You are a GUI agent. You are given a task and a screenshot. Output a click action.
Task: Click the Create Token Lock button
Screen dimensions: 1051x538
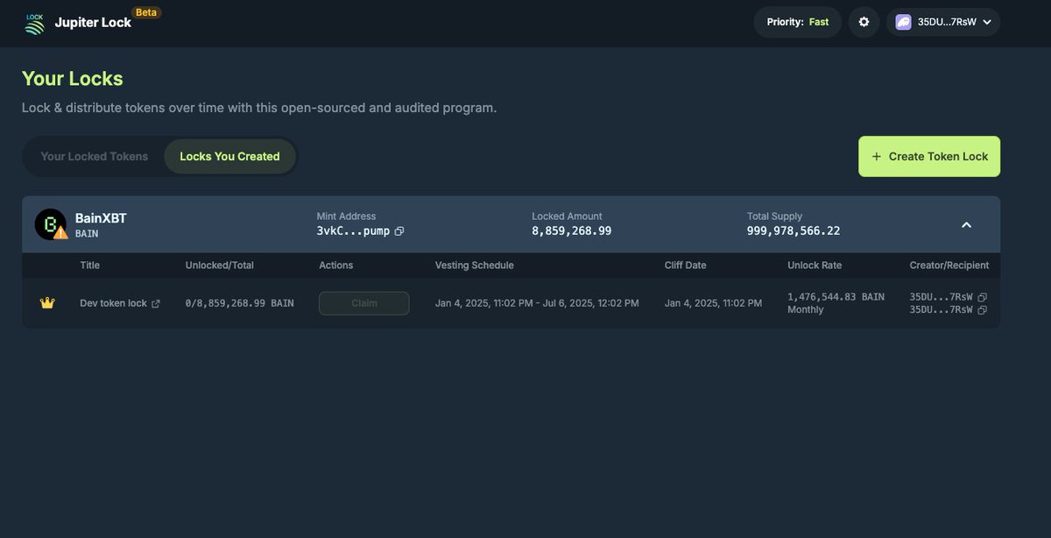[x=929, y=157]
